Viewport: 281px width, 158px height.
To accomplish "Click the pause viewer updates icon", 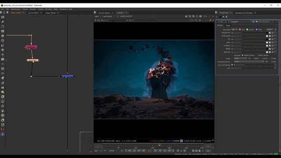I will (x=201, y=16).
